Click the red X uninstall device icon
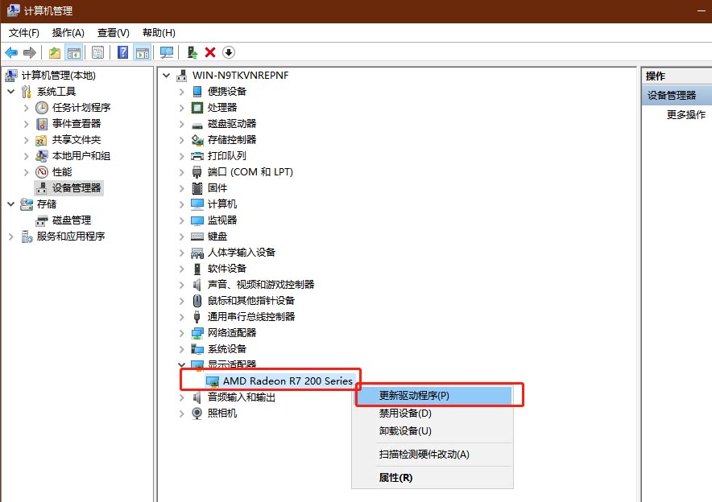 pyautogui.click(x=210, y=52)
